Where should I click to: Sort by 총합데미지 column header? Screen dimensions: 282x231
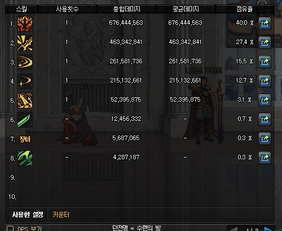point(126,9)
